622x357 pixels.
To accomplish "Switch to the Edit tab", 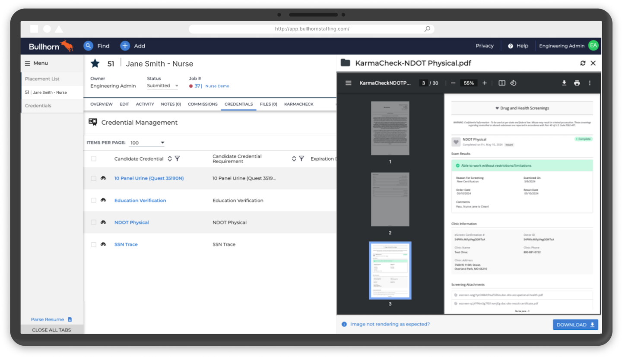I will (124, 104).
